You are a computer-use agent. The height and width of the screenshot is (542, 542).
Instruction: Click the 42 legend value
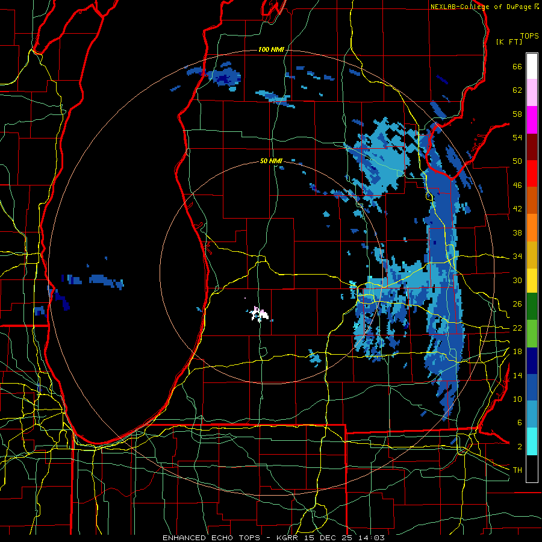pyautogui.click(x=517, y=209)
